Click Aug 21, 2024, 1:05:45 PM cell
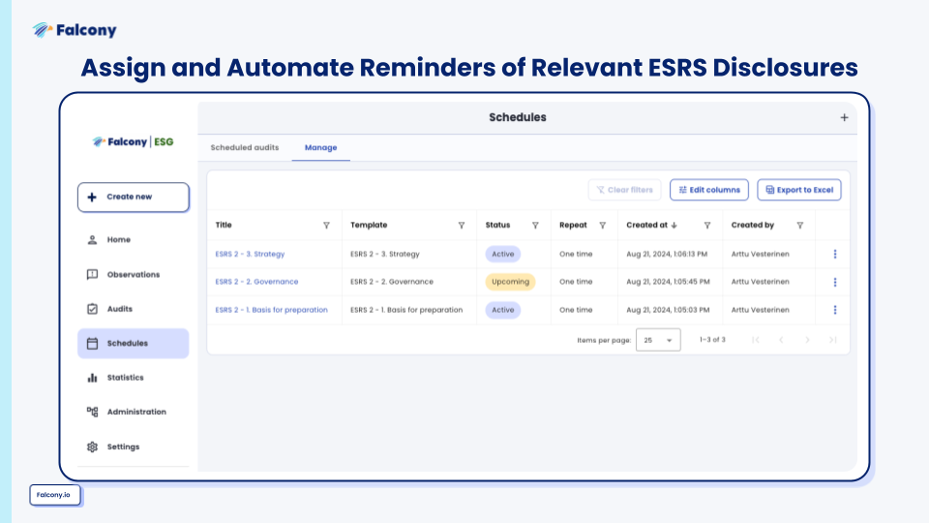This screenshot has height=523, width=929. pyautogui.click(x=668, y=282)
